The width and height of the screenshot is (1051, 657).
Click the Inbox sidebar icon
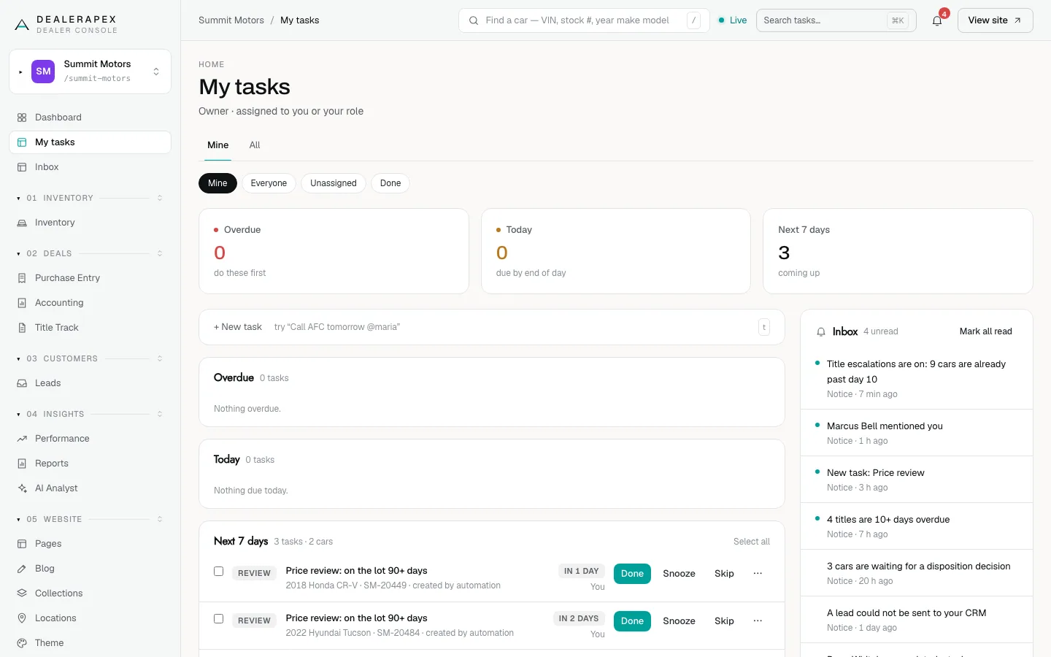(x=22, y=167)
